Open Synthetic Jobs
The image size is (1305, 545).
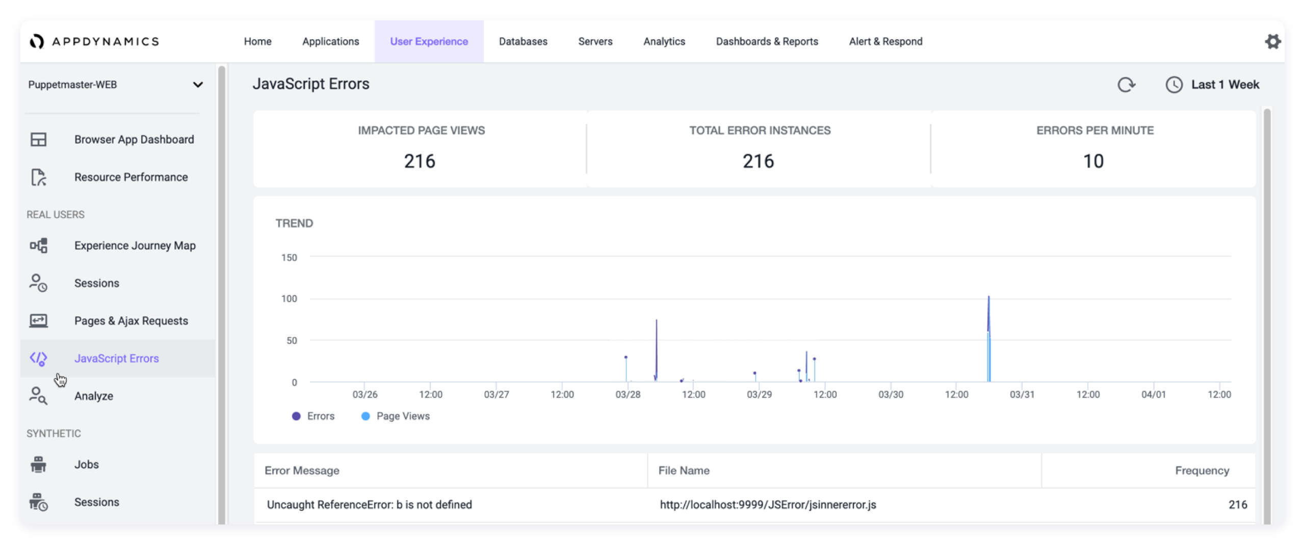[87, 464]
